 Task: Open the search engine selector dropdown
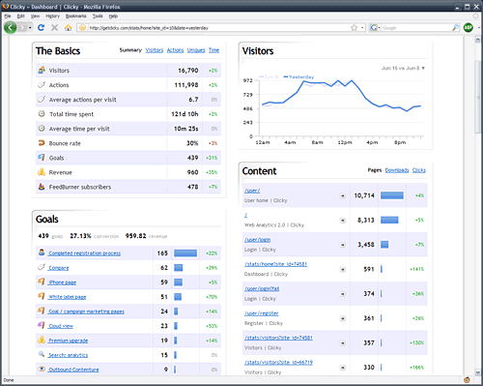pyautogui.click(x=375, y=28)
